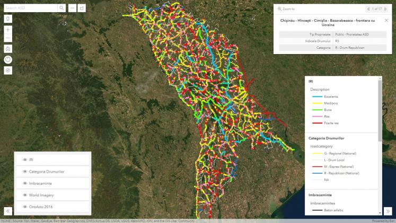396x223 pixels.
Task: Toggle visibility of World Imagery layer
Action: point(25,195)
